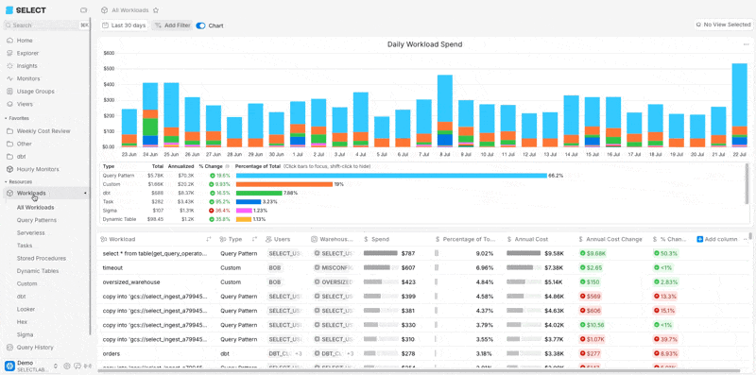Open the Home page
Image resolution: width=756 pixels, height=375 pixels.
point(25,41)
